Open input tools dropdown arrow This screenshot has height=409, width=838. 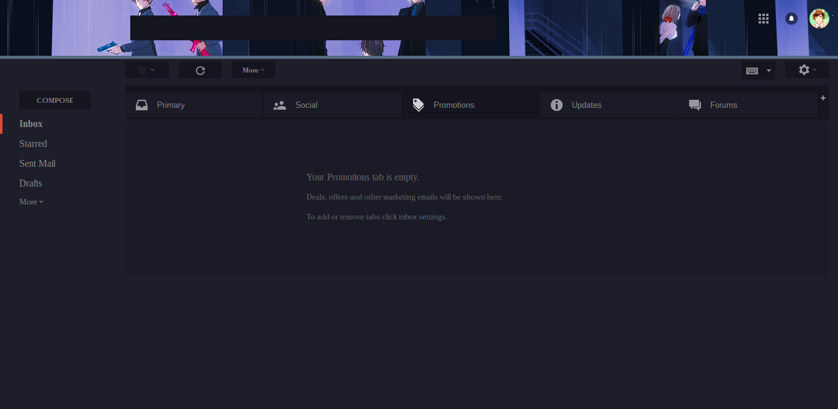click(x=769, y=71)
